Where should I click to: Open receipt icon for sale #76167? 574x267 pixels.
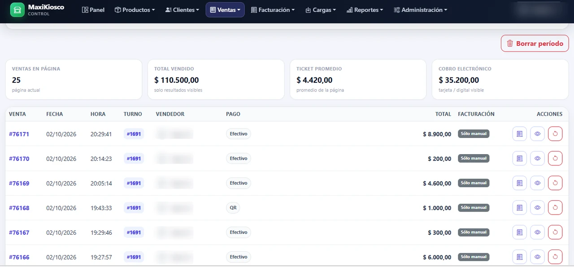pos(520,232)
